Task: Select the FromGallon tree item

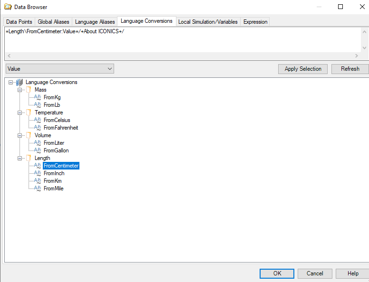Action: (x=56, y=150)
